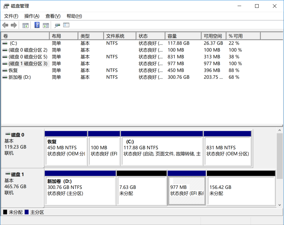Select (磁盘 0 磁盘分区 5) volume row
The width and height of the screenshot is (284, 225).
(28, 57)
